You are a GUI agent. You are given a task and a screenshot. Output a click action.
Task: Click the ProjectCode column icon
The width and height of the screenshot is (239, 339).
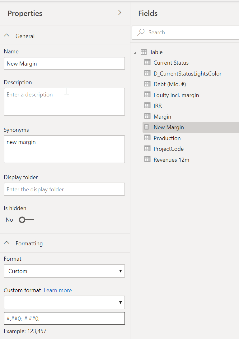pos(148,149)
